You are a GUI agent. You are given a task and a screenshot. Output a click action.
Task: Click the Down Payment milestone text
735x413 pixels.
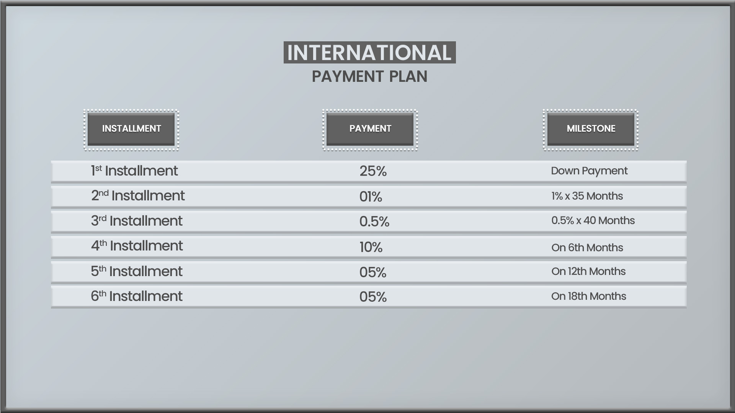click(x=589, y=171)
